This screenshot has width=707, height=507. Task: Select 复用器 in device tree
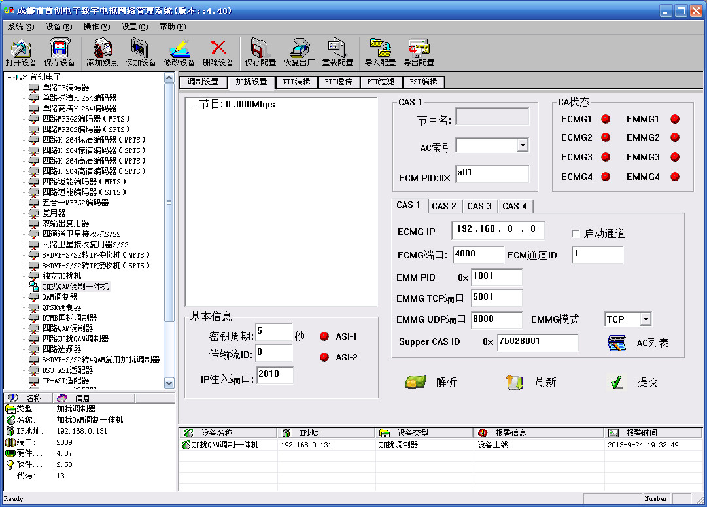[x=54, y=213]
